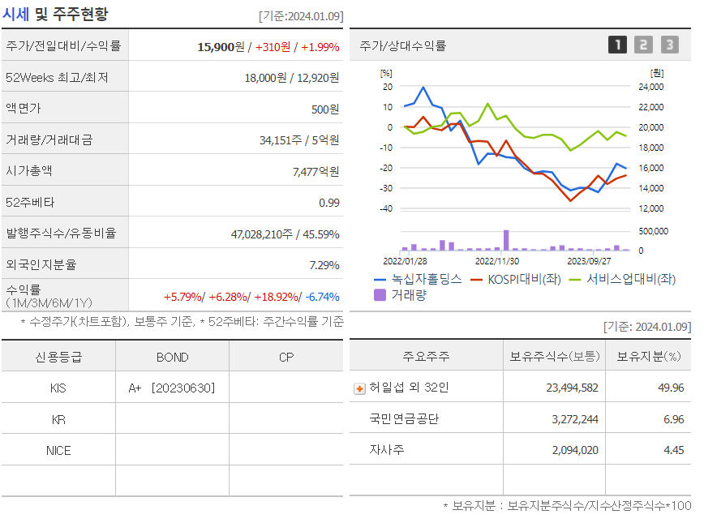Click the 액면가 500원 value
704x523 pixels.
tap(325, 109)
